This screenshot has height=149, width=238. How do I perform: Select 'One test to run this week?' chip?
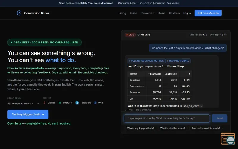(x=206, y=128)
